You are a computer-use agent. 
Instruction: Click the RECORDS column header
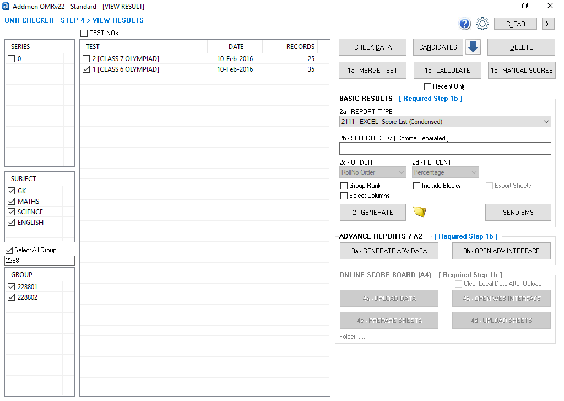[290, 47]
